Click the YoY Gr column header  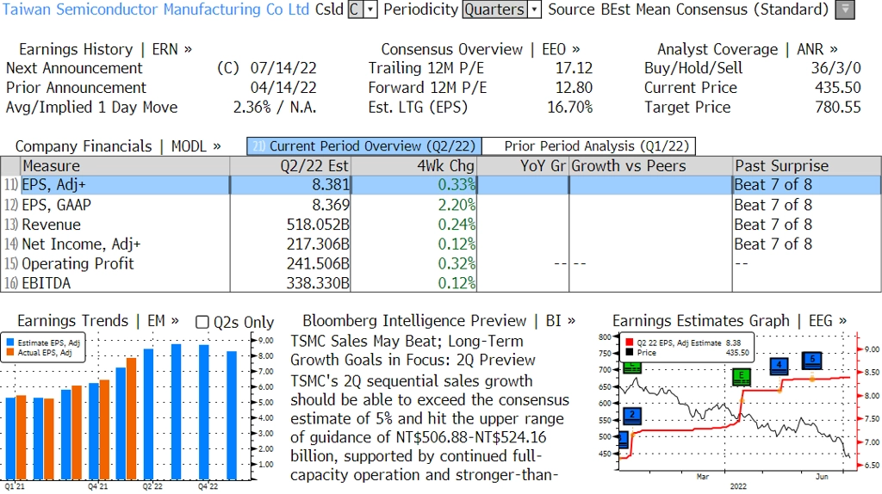(523, 166)
